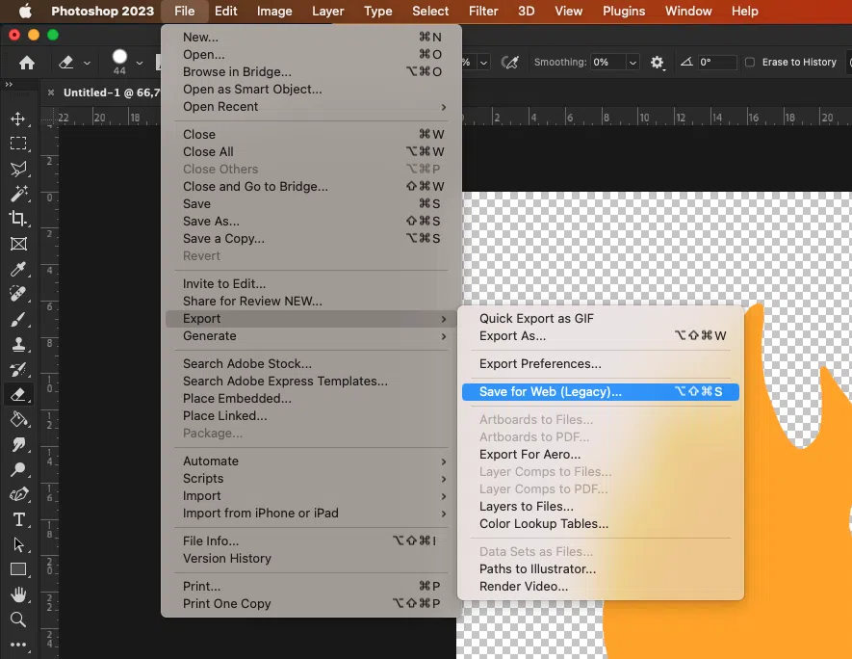Choose Render Video...
The image size is (852, 659).
tap(601, 587)
